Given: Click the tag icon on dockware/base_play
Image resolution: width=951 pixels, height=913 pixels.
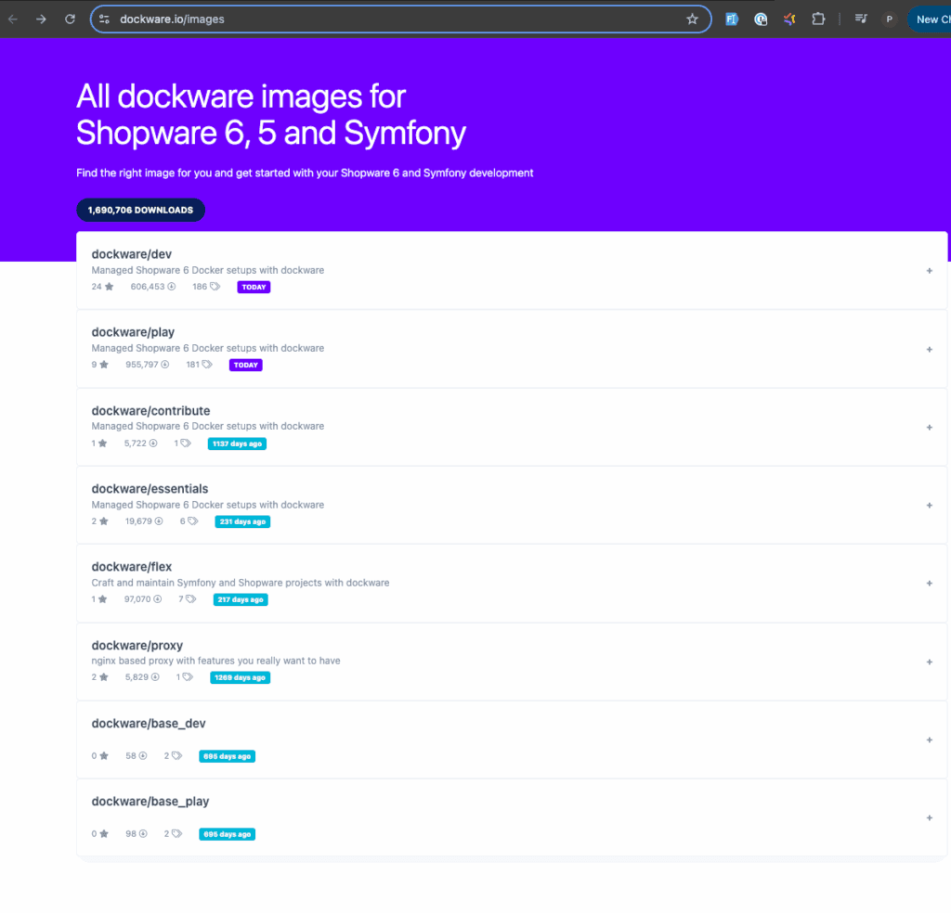Looking at the screenshot, I should [176, 834].
